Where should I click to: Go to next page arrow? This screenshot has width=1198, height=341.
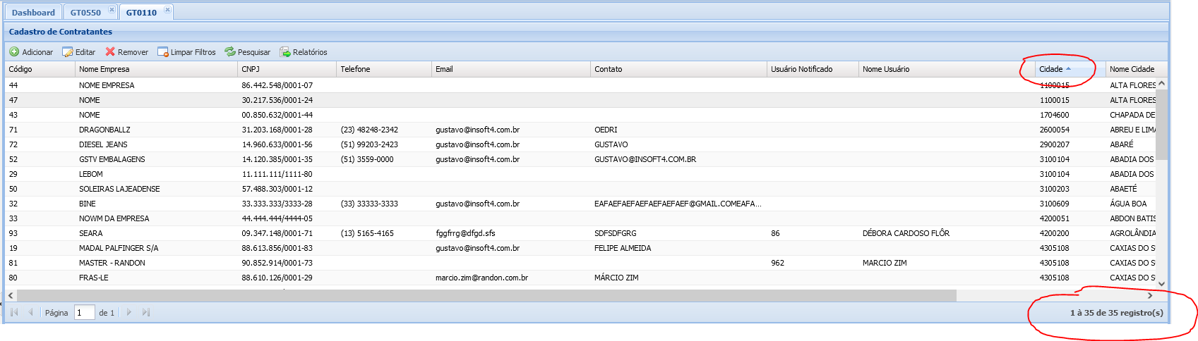129,312
